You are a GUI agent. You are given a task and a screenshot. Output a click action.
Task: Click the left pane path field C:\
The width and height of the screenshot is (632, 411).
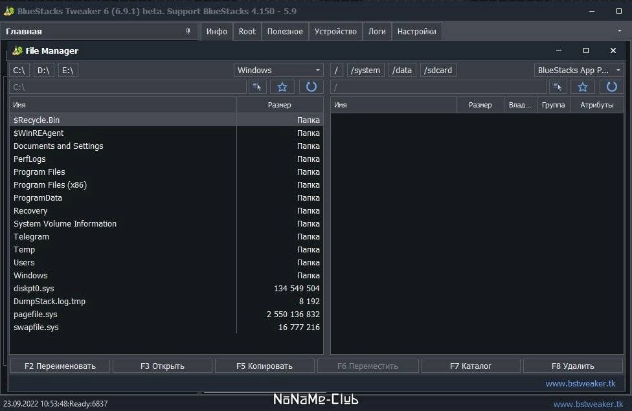point(128,87)
